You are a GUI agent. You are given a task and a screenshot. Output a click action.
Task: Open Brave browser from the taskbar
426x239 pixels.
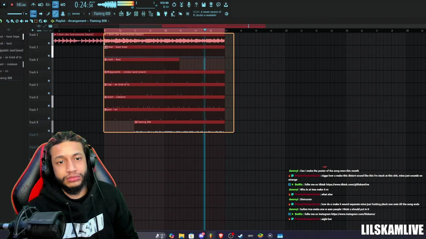click(x=221, y=236)
